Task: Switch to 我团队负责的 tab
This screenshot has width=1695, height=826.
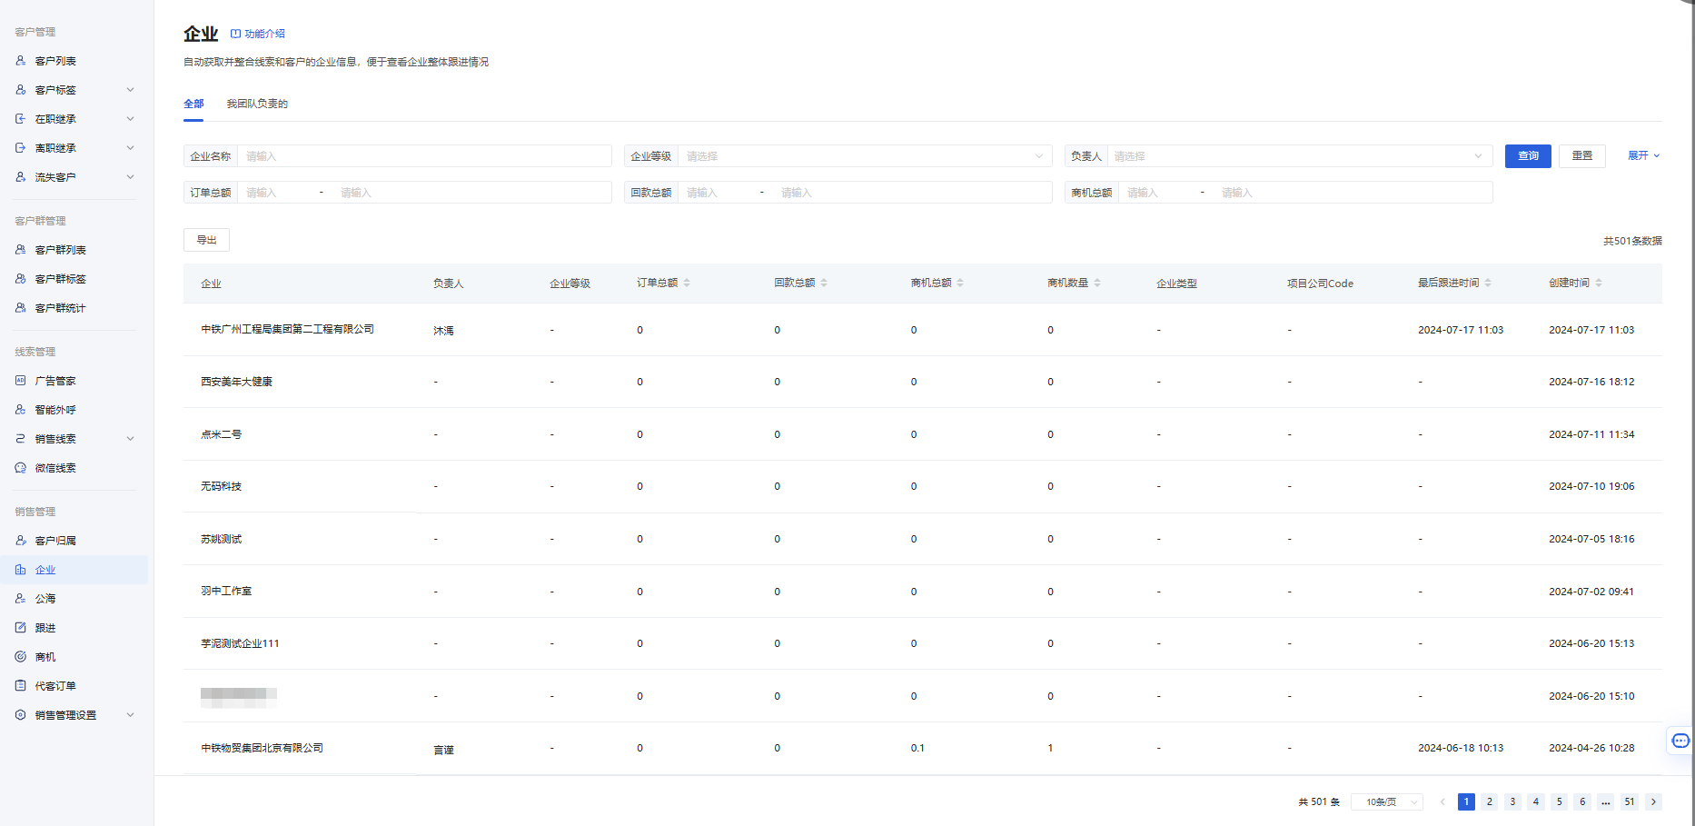Action: (x=257, y=104)
